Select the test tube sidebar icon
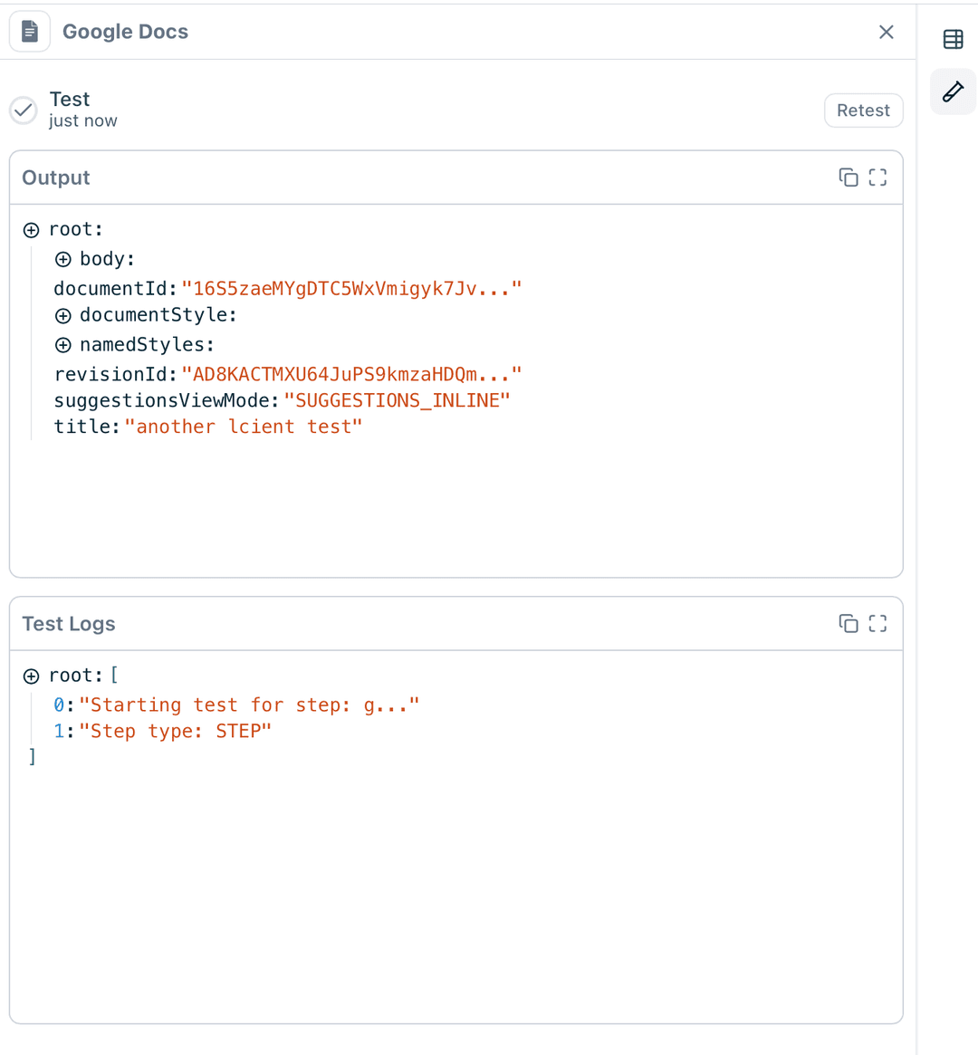 pos(953,91)
